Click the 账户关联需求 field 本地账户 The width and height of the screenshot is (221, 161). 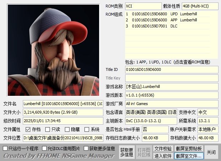[x=208, y=129]
